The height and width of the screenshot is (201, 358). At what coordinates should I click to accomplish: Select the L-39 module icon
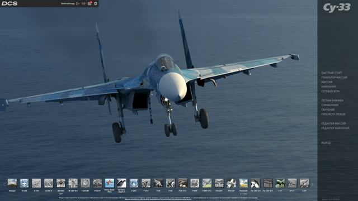tap(304, 183)
